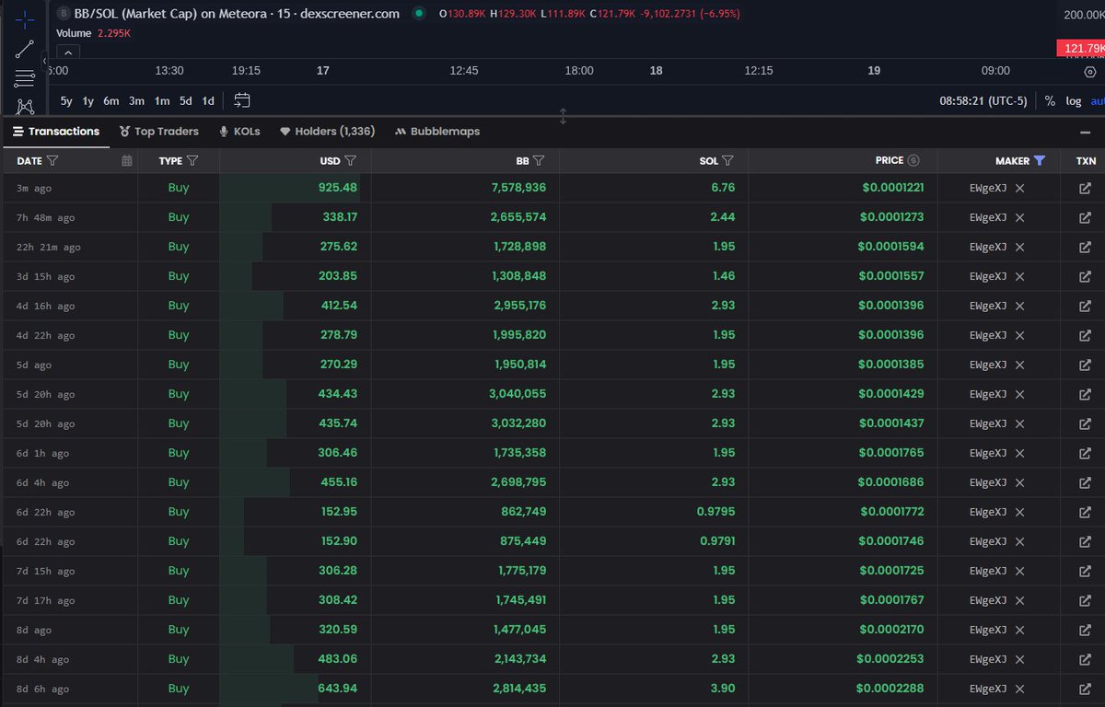Viewport: 1105px width, 707px height.
Task: Open the calendar icon in DATE header
Action: coord(127,160)
